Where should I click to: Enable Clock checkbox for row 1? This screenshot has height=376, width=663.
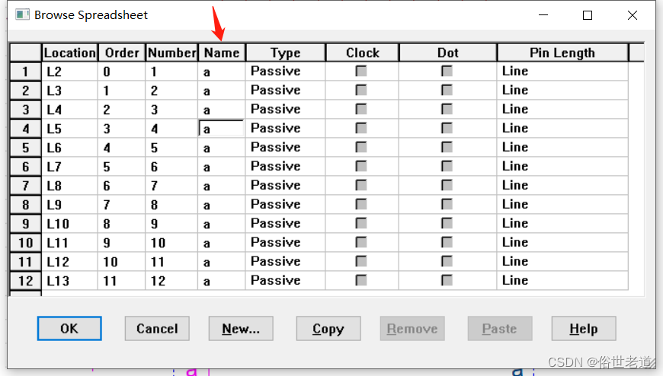tap(361, 71)
